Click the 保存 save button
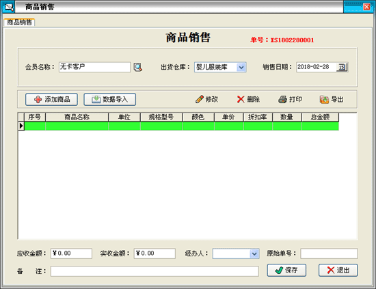 pyautogui.click(x=286, y=271)
